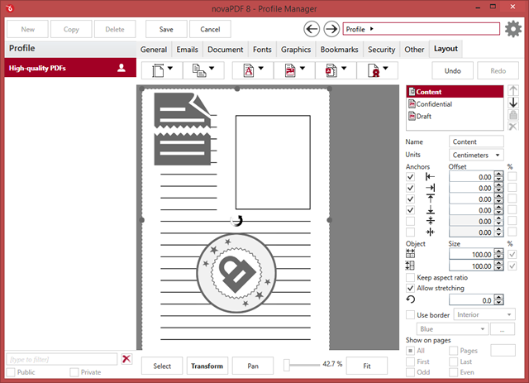Open the Fonts tab
This screenshot has width=529, height=383.
262,50
